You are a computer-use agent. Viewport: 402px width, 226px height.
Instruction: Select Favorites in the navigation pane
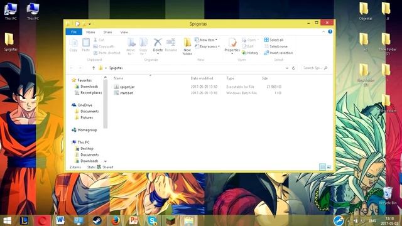pos(82,80)
